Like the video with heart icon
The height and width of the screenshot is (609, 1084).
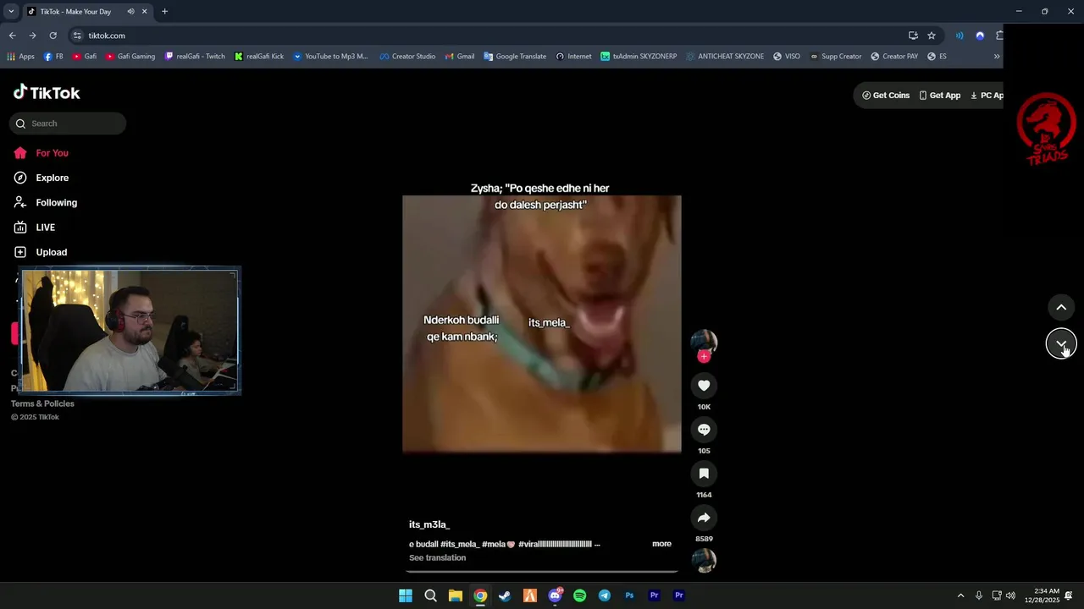point(704,386)
